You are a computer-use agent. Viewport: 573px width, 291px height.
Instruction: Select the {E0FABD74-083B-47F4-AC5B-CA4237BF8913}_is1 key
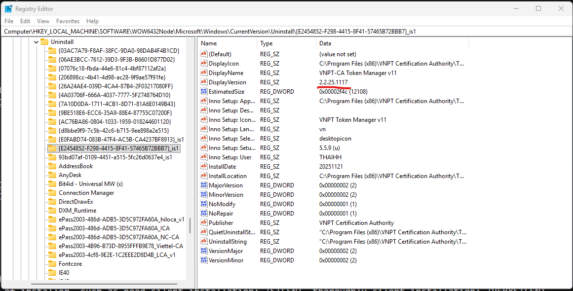(x=121, y=140)
